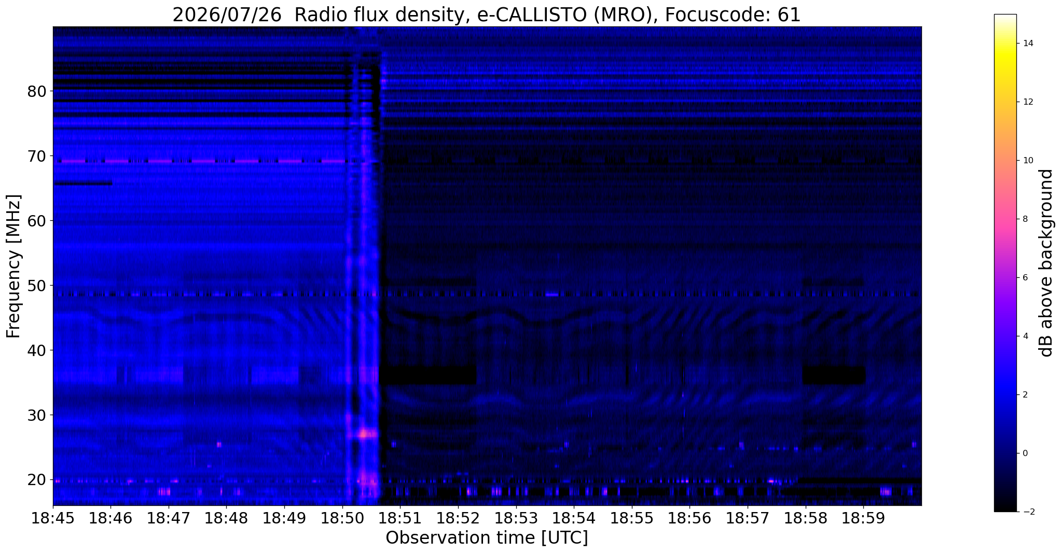Click the colorbar tick label 6

pos(1025,278)
